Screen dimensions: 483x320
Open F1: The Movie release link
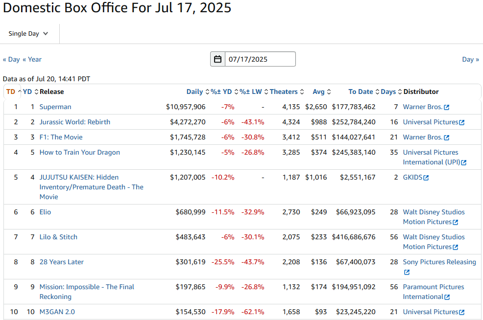click(x=61, y=137)
